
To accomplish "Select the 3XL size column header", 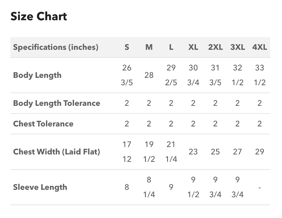I will pos(237,47).
